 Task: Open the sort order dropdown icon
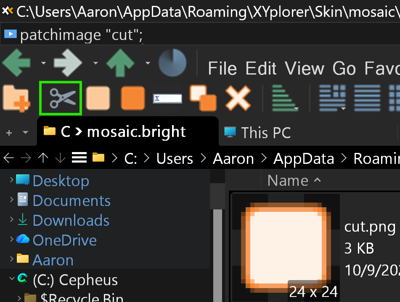tap(285, 99)
